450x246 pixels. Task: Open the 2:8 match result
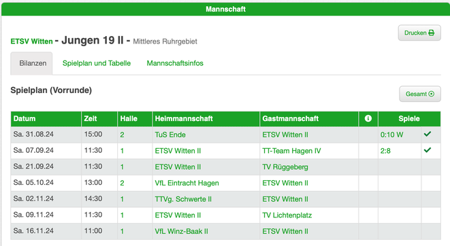tap(385, 151)
